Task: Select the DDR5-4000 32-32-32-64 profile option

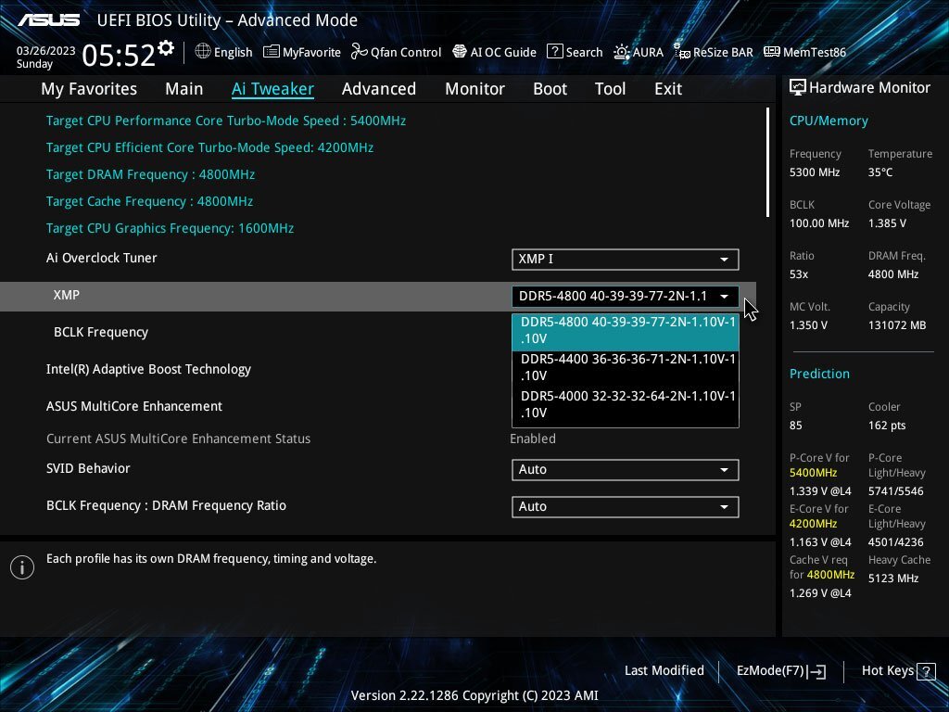Action: click(x=626, y=404)
